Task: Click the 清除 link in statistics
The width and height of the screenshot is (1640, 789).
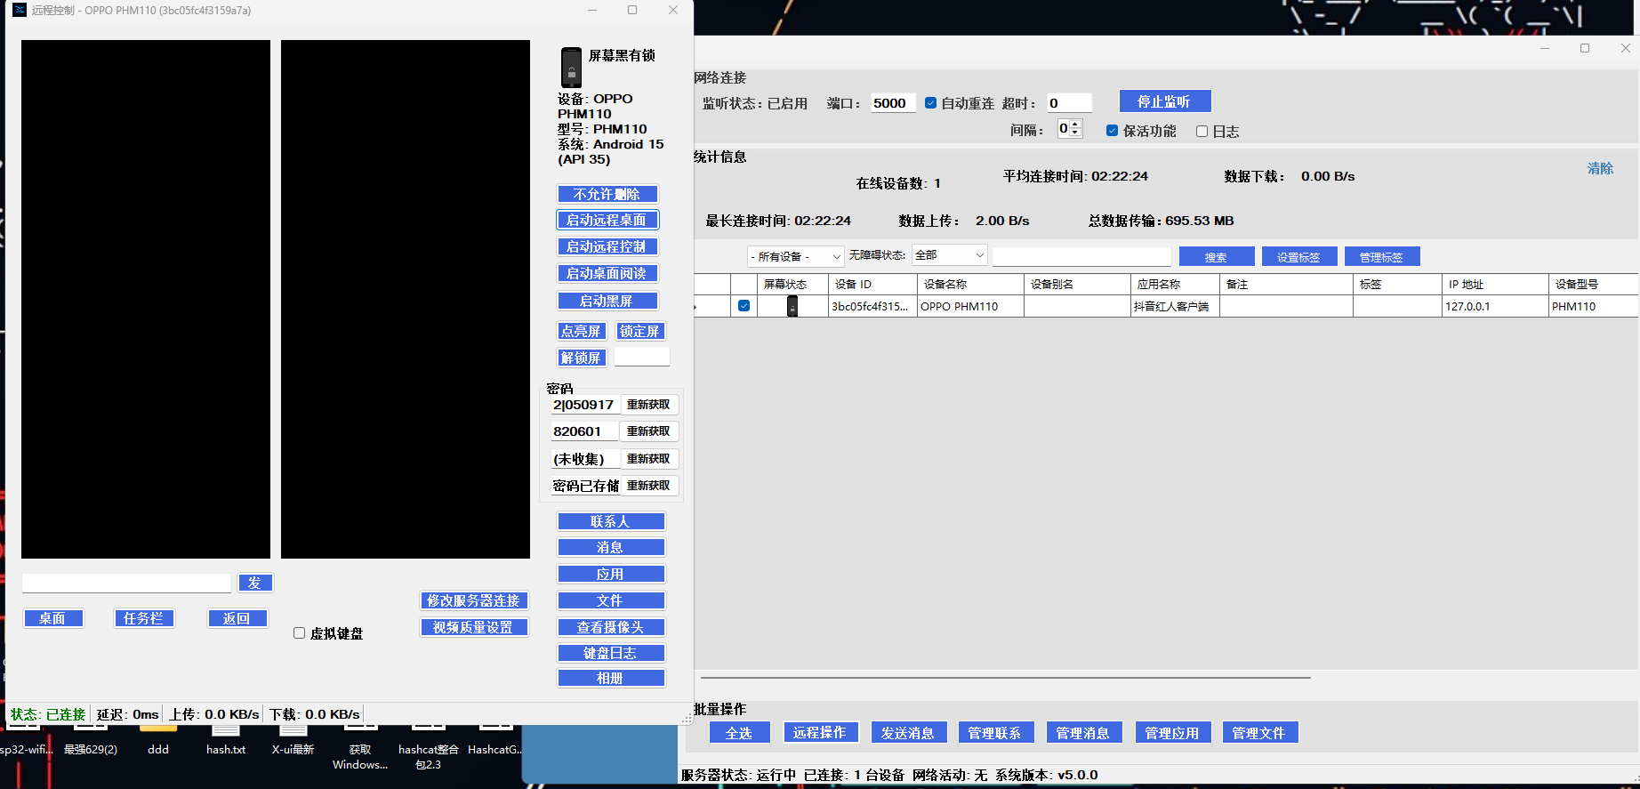Action: (x=1599, y=168)
